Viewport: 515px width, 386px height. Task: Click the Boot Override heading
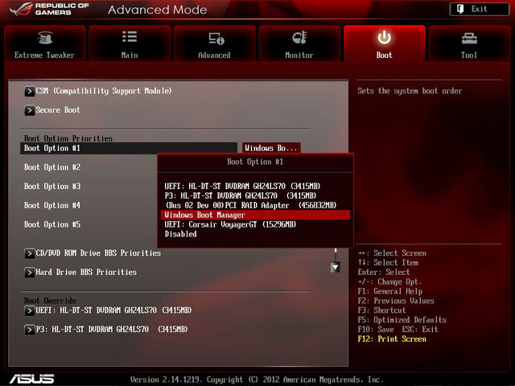pos(50,300)
